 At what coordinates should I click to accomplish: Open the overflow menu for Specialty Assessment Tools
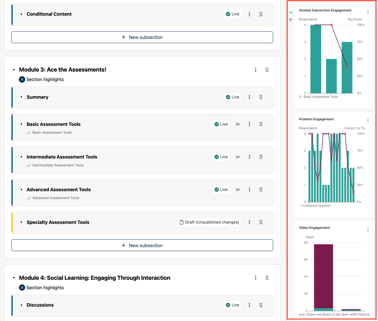249,222
